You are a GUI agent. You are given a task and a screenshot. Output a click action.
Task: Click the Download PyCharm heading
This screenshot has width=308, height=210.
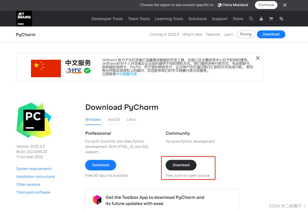(122, 107)
